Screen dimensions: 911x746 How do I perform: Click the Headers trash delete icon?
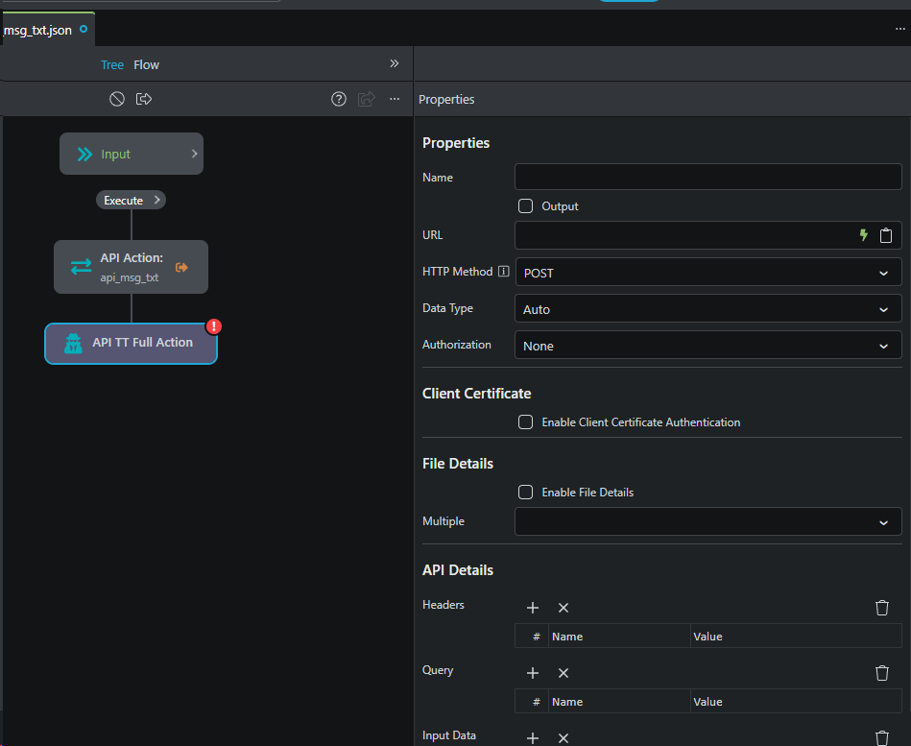point(882,608)
